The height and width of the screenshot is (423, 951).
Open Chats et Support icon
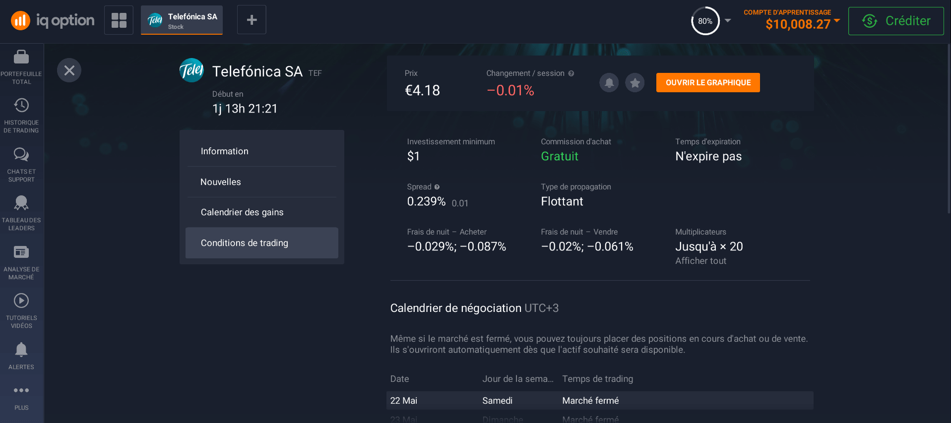click(21, 165)
